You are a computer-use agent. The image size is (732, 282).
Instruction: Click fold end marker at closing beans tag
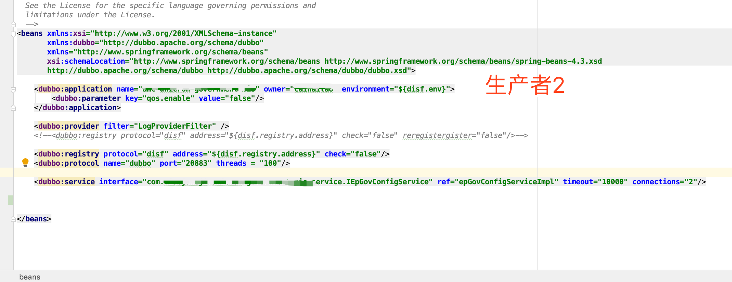pos(13,219)
